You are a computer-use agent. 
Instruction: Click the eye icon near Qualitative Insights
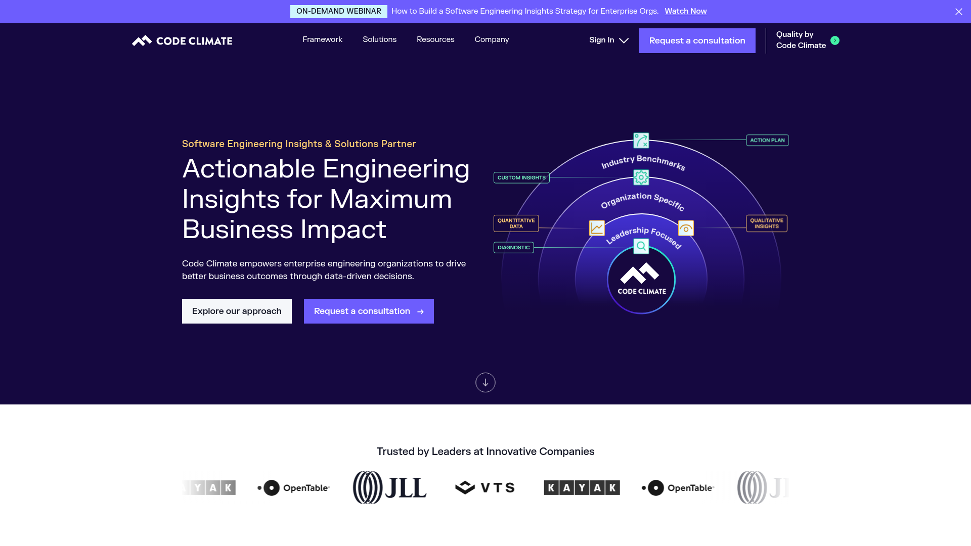[686, 229]
